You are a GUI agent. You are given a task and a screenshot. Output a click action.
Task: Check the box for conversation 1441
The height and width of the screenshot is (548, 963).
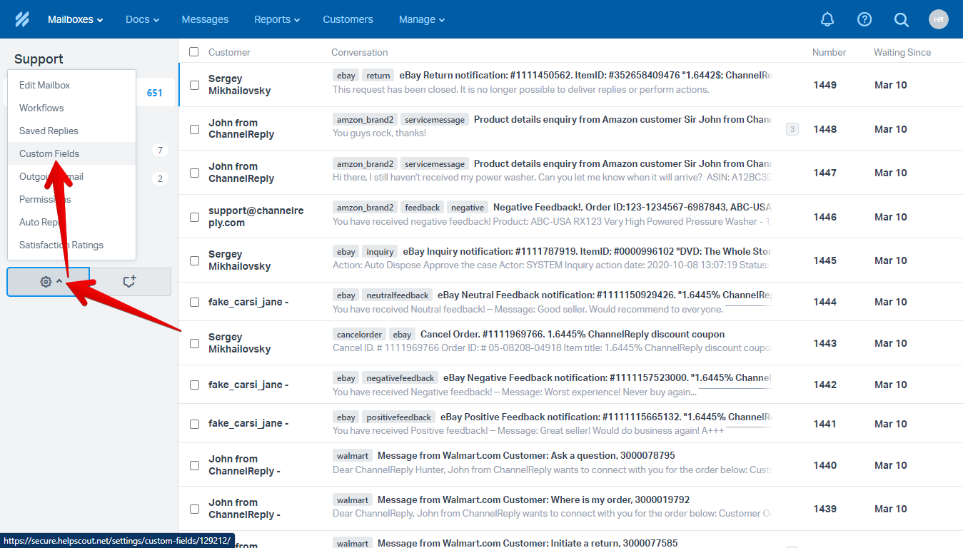pos(194,424)
